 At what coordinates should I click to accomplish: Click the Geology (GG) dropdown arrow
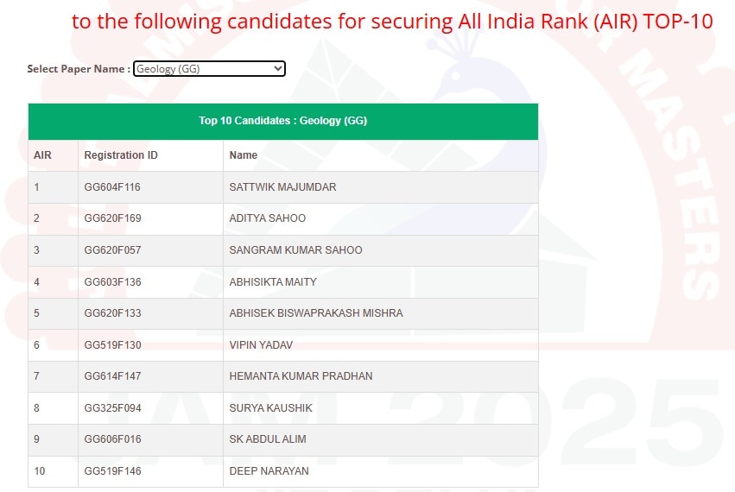pos(277,68)
